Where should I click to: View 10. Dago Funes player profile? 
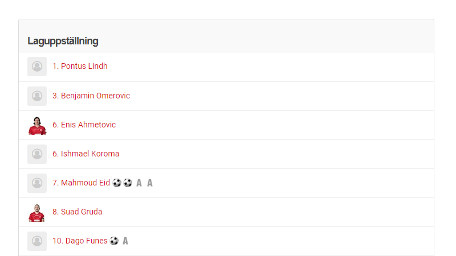pos(80,241)
